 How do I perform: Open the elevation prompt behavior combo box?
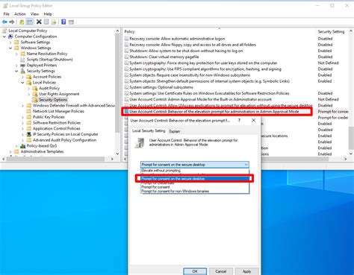coord(195,165)
